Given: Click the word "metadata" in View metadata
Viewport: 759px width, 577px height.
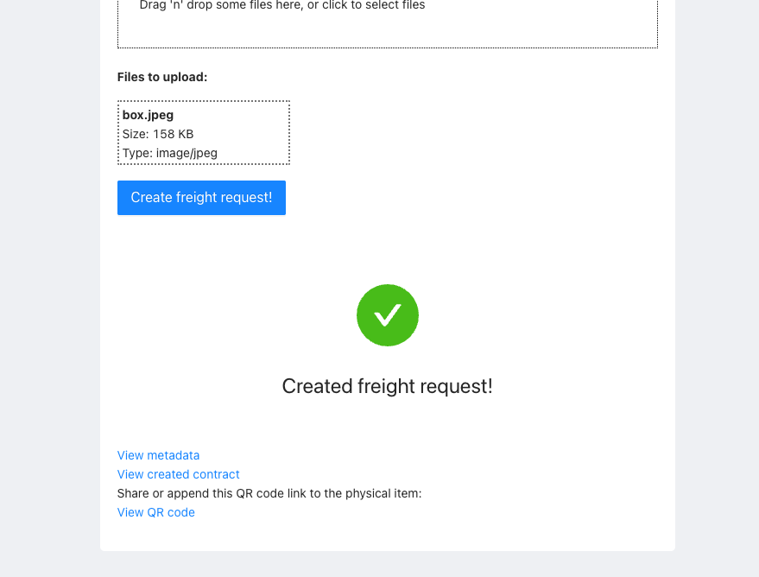Looking at the screenshot, I should [174, 455].
